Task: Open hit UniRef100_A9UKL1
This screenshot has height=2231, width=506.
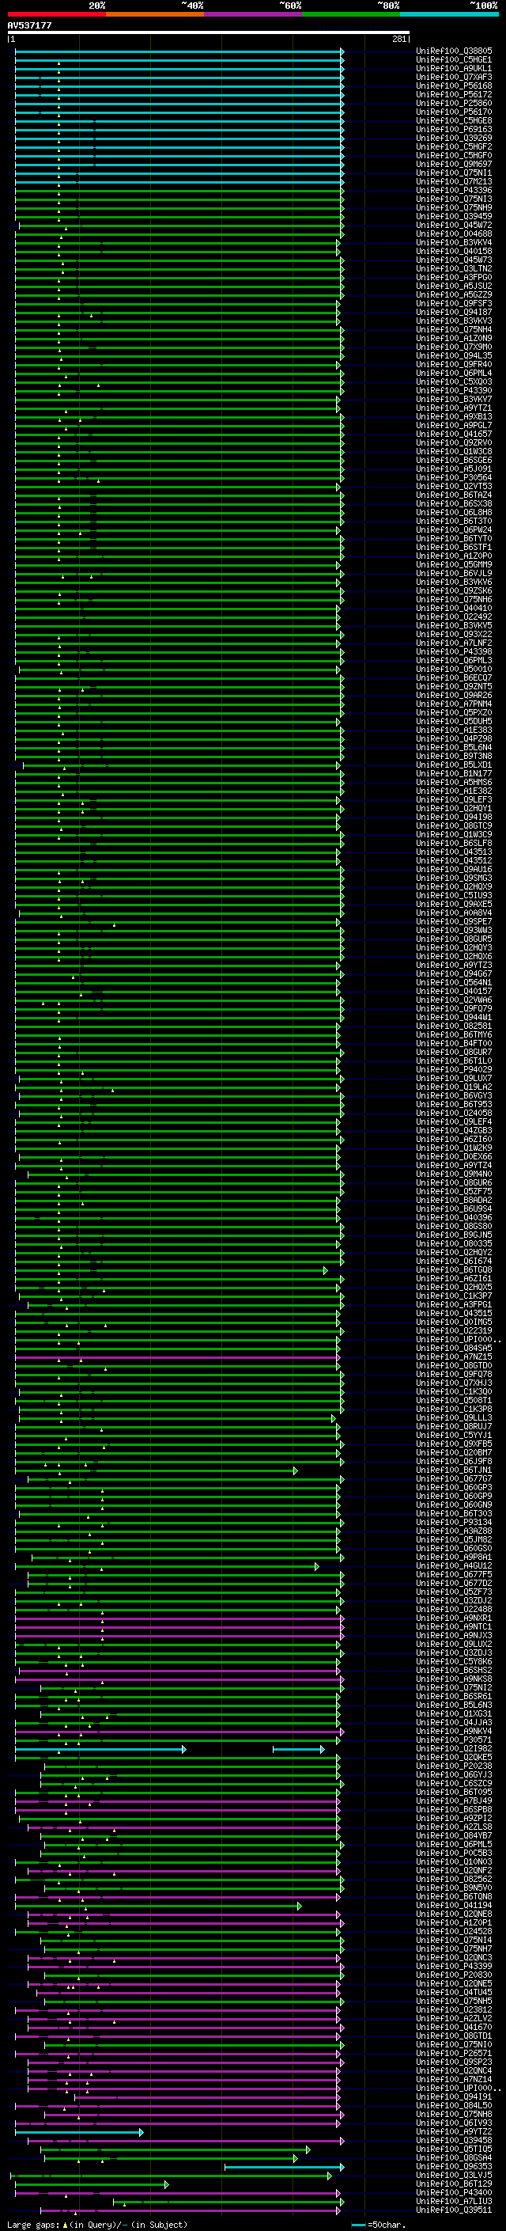Action: [x=454, y=68]
